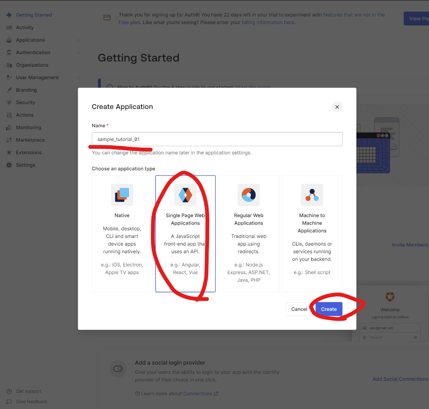Open Marketplace in the sidebar
This screenshot has height=409, width=429.
click(x=30, y=140)
